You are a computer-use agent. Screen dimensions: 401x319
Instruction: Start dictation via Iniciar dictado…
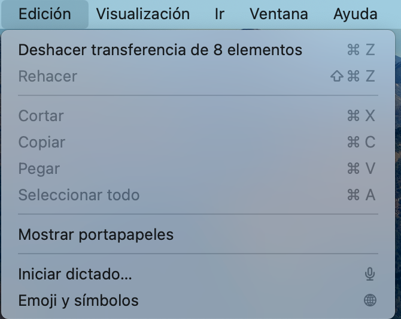tap(198, 274)
